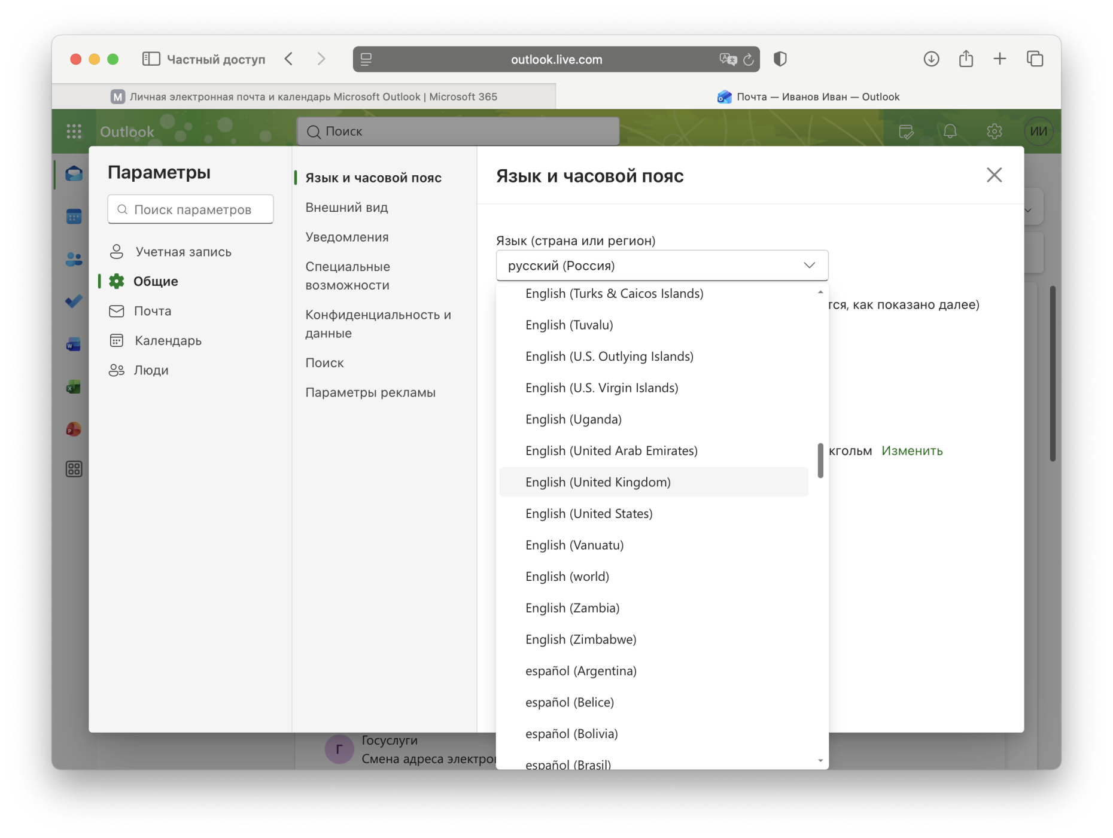
Task: Open Почта settings category
Action: point(190,311)
